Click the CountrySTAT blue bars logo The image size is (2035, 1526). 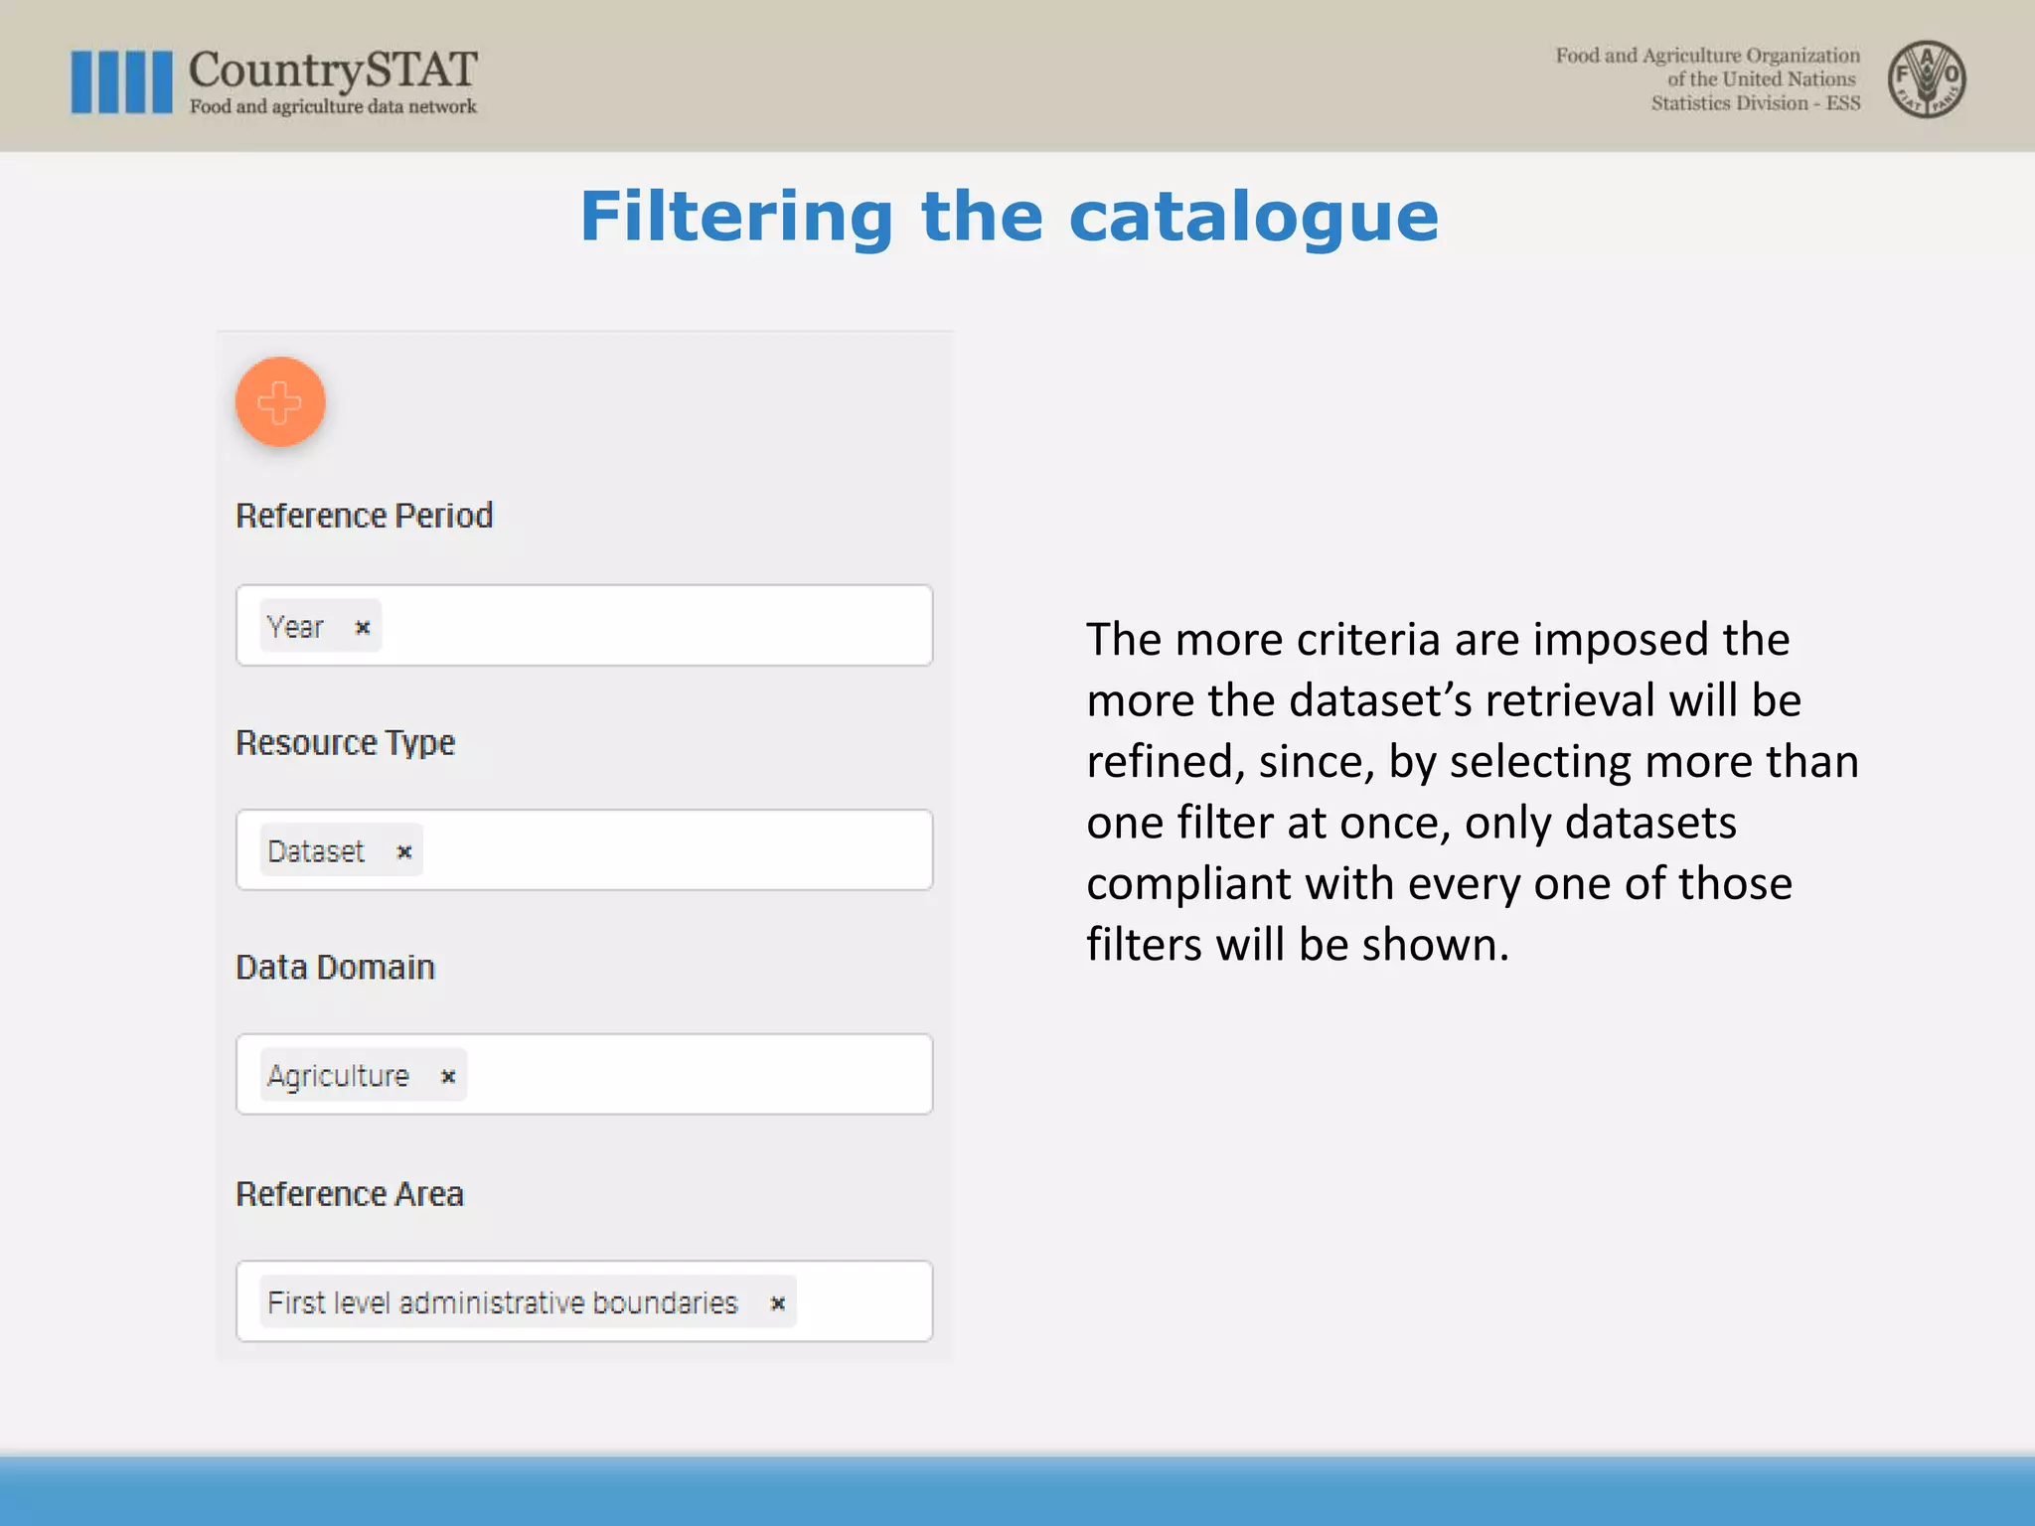pyautogui.click(x=121, y=81)
